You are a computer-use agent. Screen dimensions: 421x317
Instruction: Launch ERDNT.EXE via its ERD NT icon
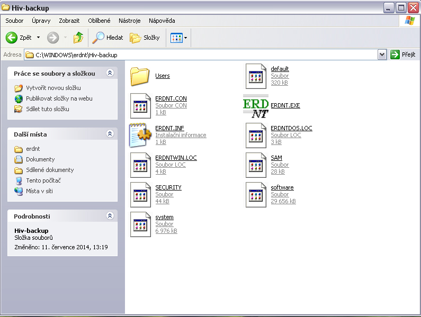(256, 106)
